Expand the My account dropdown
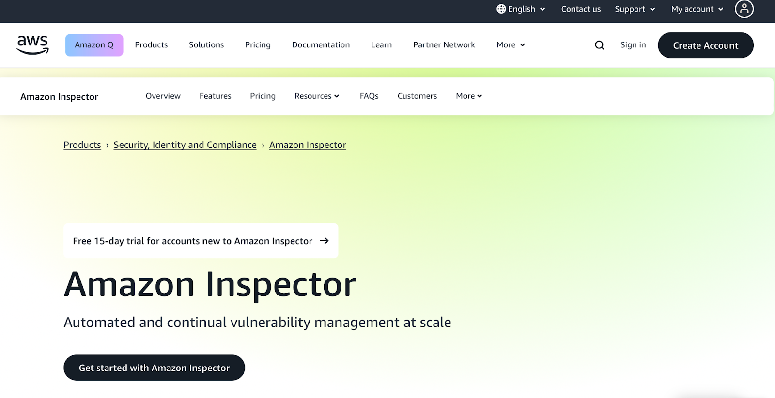Screen dimensions: 775x398 pos(697,9)
